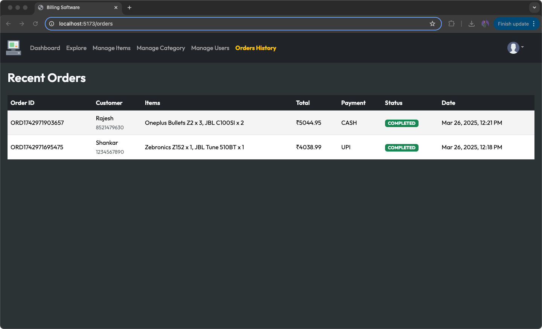Expand the tab search chevron
The height and width of the screenshot is (329, 542).
point(534,8)
